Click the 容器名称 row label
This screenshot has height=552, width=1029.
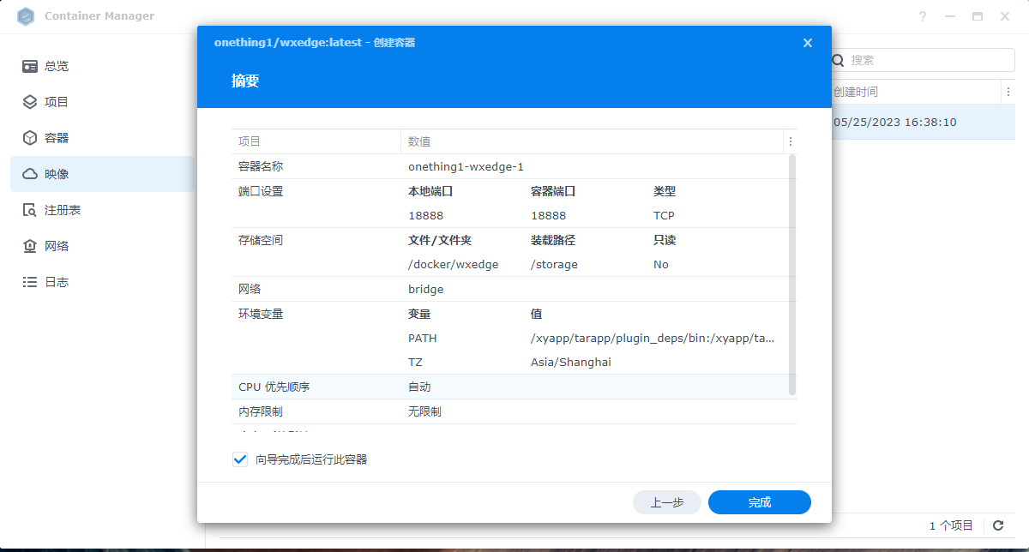[x=261, y=167]
